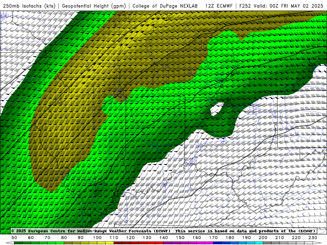The width and height of the screenshot is (327, 245).
Task: Click the legend value 140
Action: coord(164,238)
